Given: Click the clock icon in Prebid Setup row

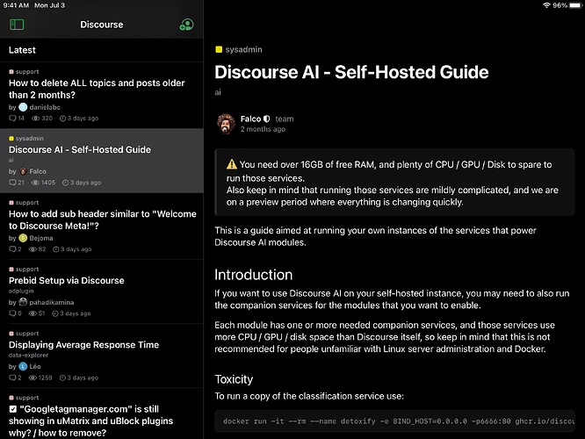Looking at the screenshot, I should tap(55, 313).
